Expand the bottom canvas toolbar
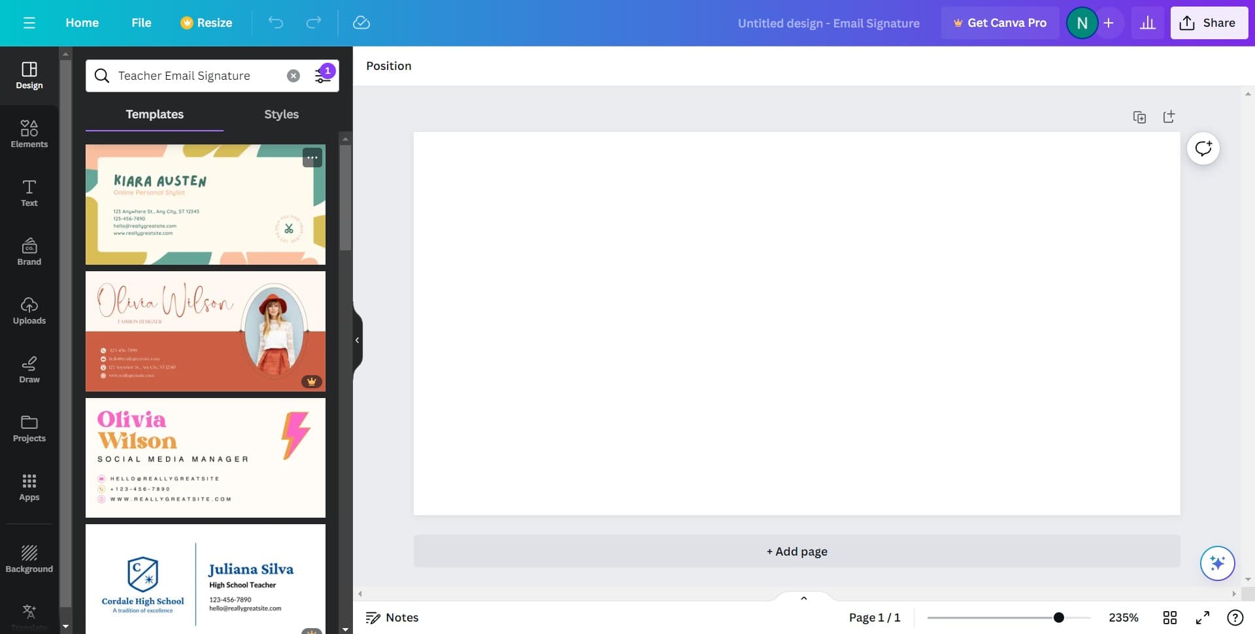Image resolution: width=1255 pixels, height=634 pixels. tap(803, 598)
